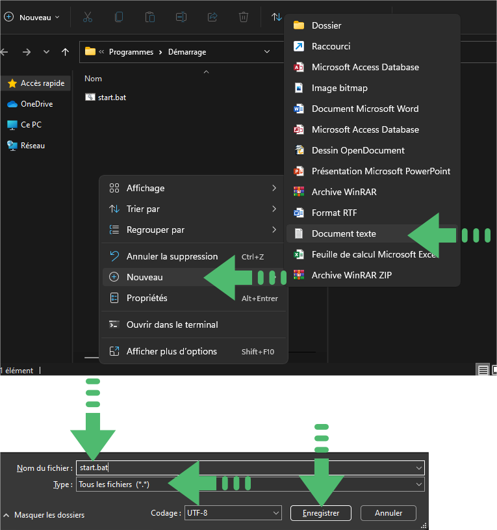This screenshot has height=530, width=497.
Task: Expand the file name dropdown arrow
Action: coord(418,468)
